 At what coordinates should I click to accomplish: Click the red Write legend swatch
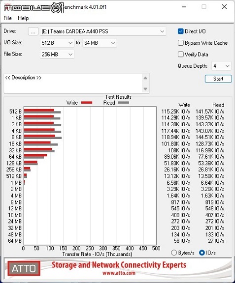(x=87, y=103)
